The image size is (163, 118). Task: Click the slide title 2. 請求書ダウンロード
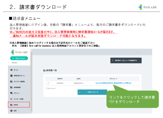tap(38, 7)
